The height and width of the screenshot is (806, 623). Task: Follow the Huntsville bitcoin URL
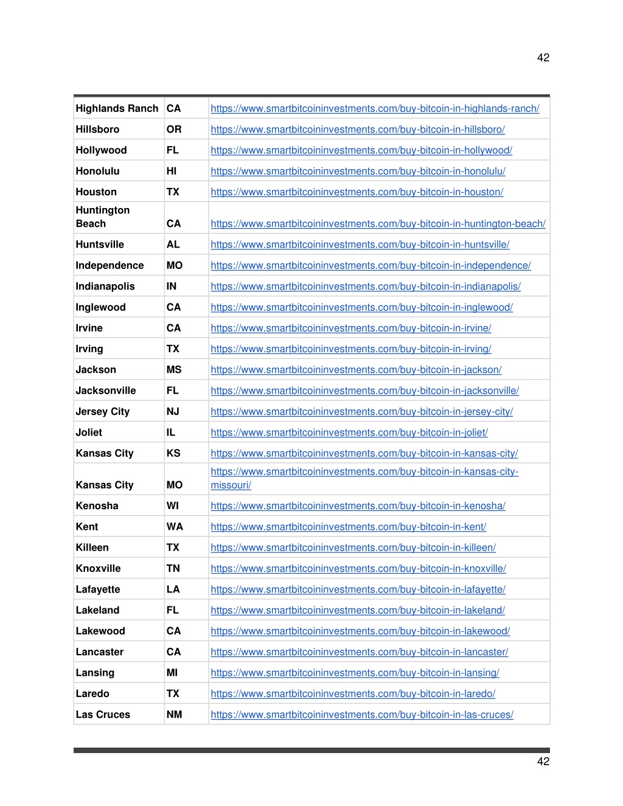(x=360, y=244)
